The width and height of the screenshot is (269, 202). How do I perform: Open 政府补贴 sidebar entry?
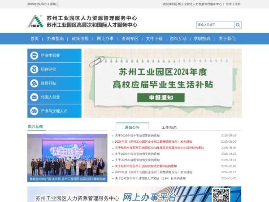[x=54, y=83]
